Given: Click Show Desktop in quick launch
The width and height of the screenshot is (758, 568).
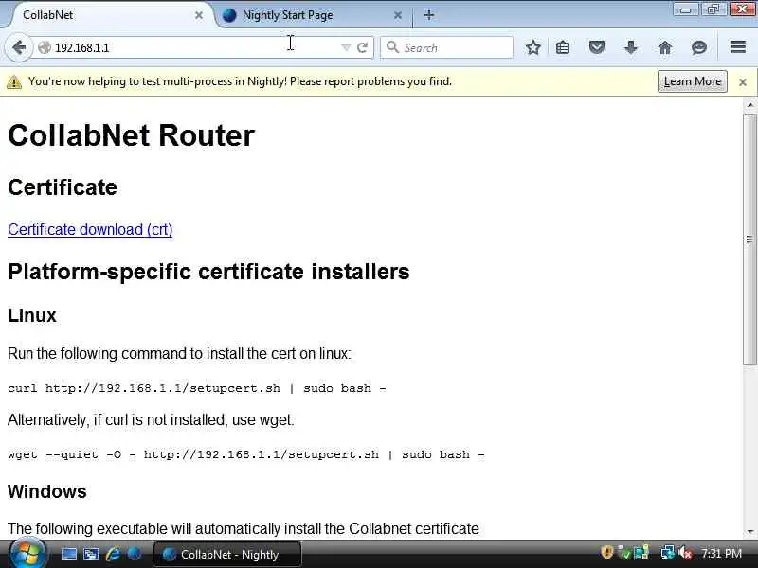Looking at the screenshot, I should (68, 554).
